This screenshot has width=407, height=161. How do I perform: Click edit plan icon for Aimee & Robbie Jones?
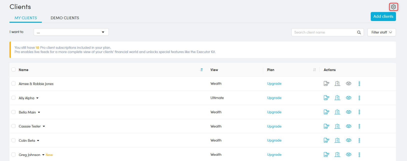(x=326, y=83)
